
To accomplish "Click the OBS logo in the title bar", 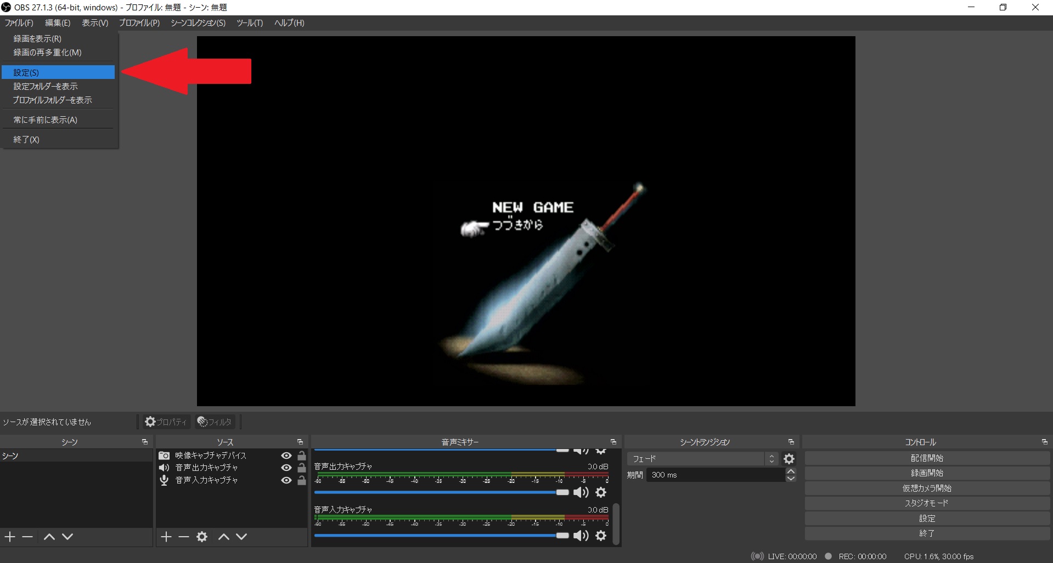I will click(x=6, y=7).
